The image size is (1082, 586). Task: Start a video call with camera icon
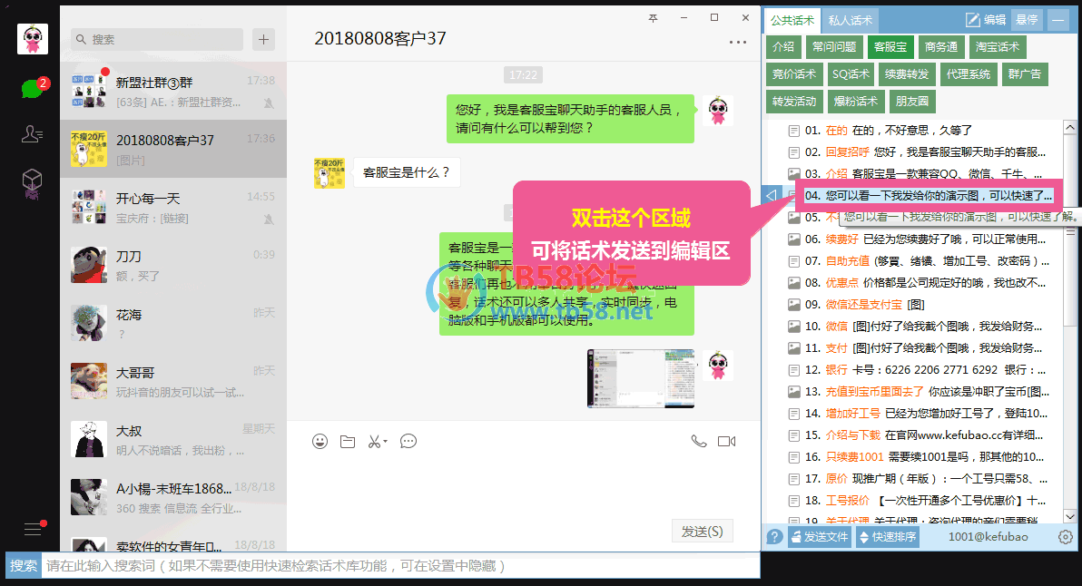(x=726, y=442)
